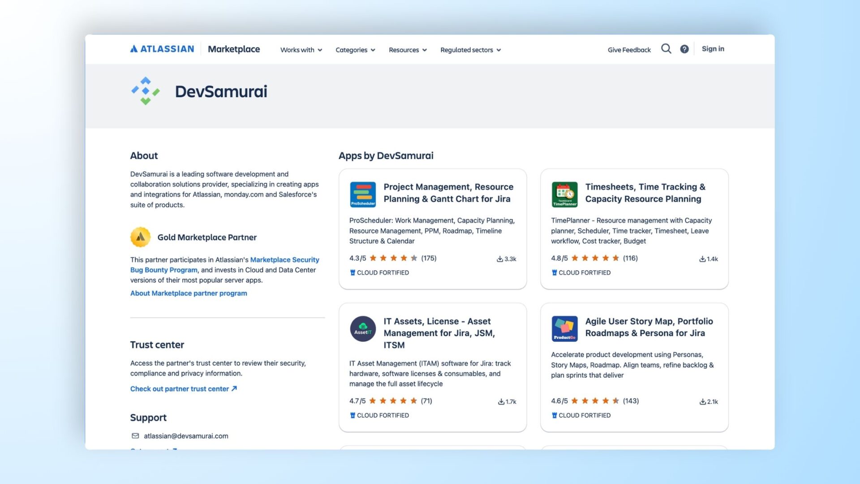Click the Apps by DevSamurai heading
This screenshot has height=484, width=860.
coord(386,156)
